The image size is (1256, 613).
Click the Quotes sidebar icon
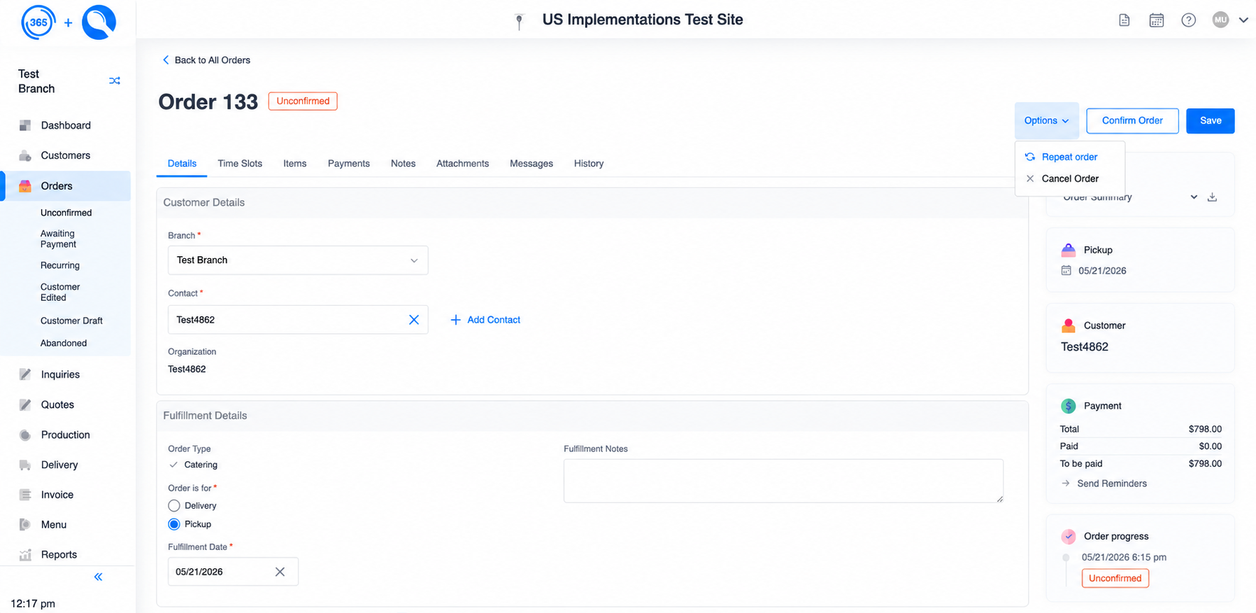25,404
